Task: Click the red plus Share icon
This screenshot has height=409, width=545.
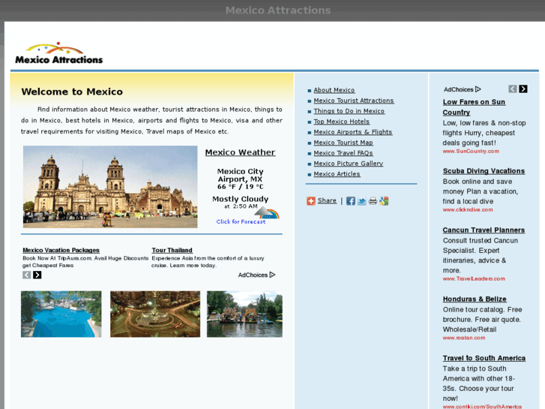Action: coord(311,201)
